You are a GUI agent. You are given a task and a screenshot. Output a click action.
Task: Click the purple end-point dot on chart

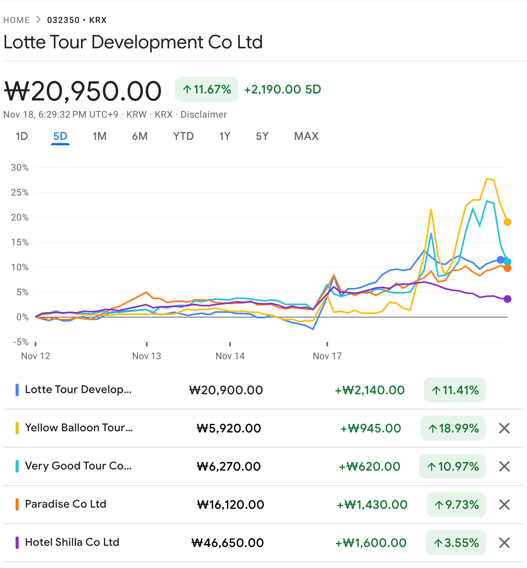[x=507, y=299]
